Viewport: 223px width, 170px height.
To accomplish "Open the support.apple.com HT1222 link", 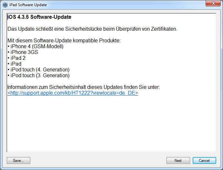I will (73, 93).
